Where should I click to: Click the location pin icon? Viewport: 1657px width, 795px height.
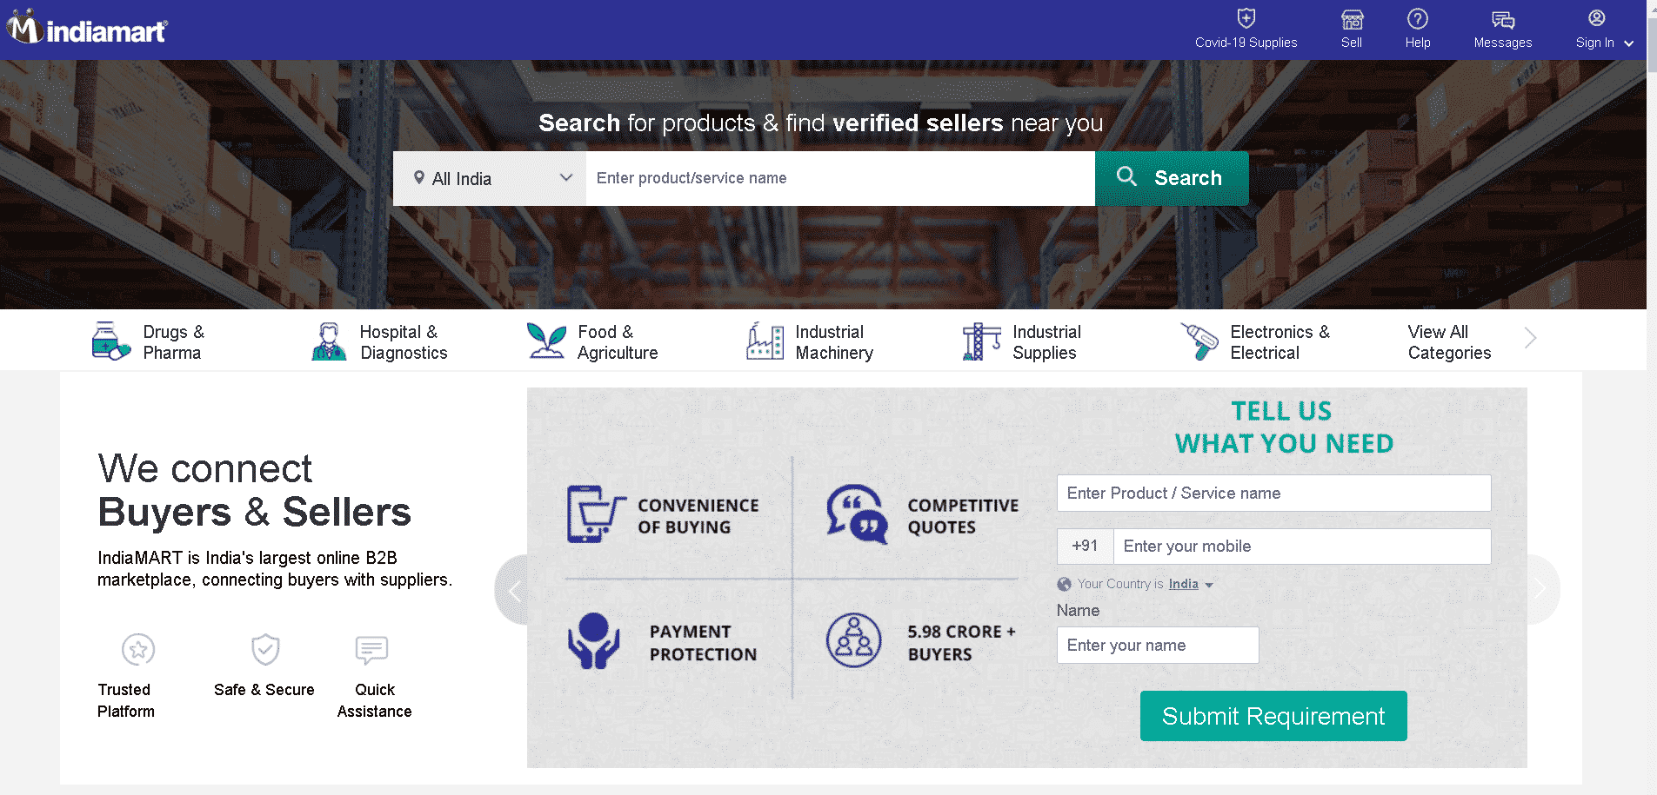point(418,177)
